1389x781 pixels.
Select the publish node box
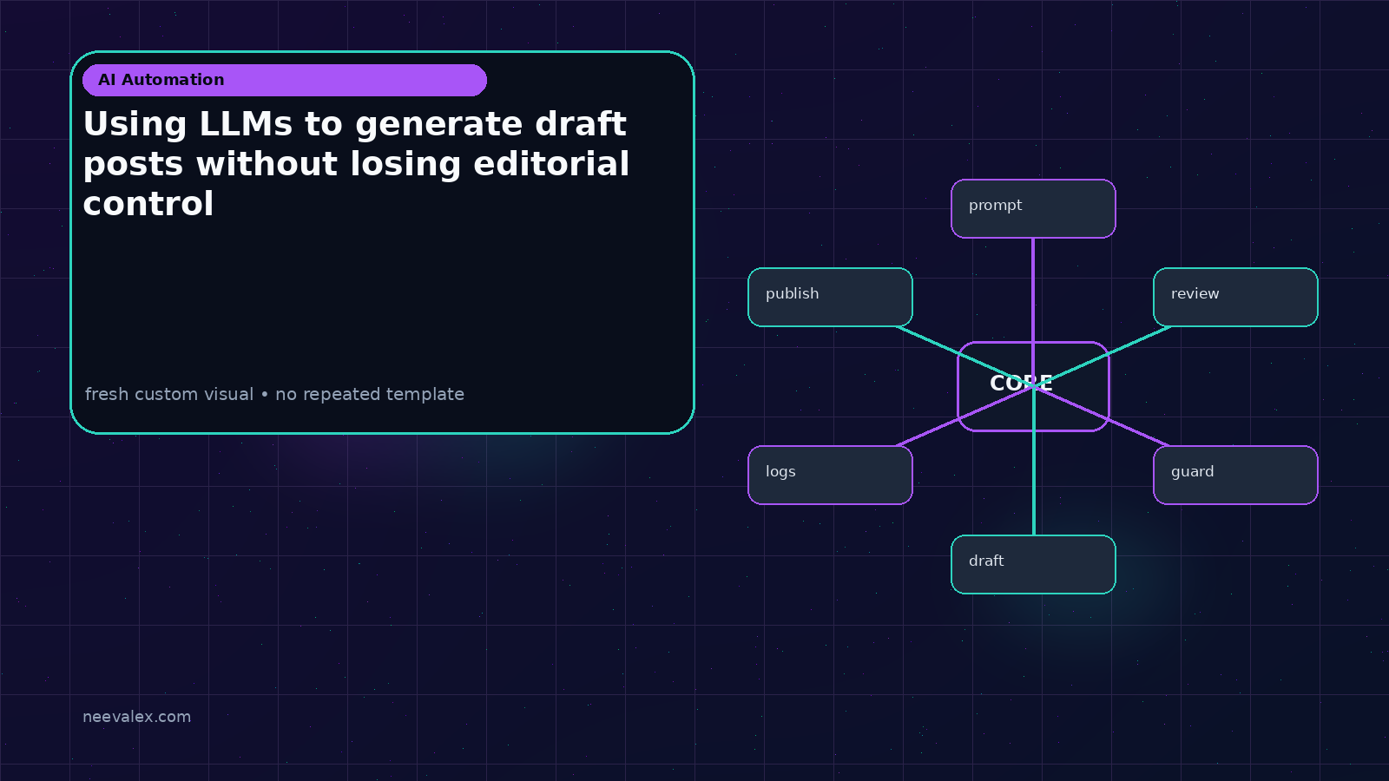click(830, 297)
